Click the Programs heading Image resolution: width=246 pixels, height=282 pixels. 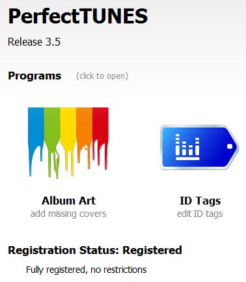pos(34,76)
